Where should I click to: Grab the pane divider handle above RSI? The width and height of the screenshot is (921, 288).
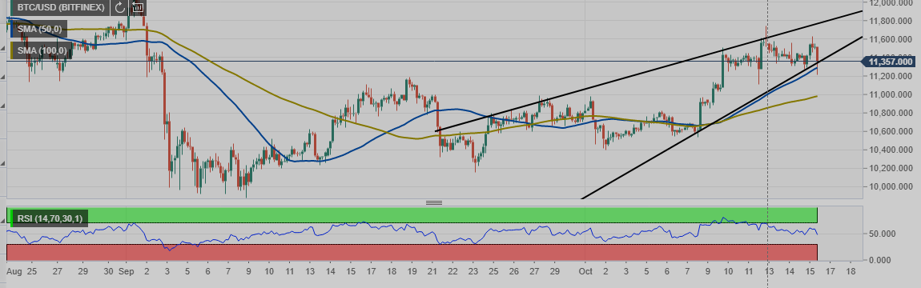click(x=434, y=203)
